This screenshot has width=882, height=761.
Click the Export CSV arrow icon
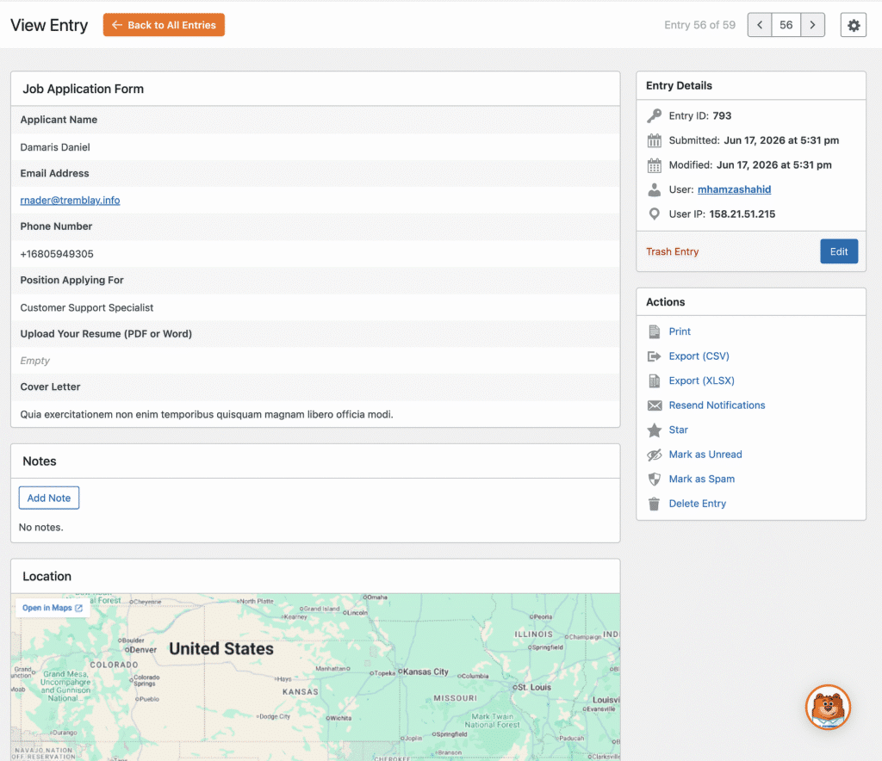(x=655, y=356)
